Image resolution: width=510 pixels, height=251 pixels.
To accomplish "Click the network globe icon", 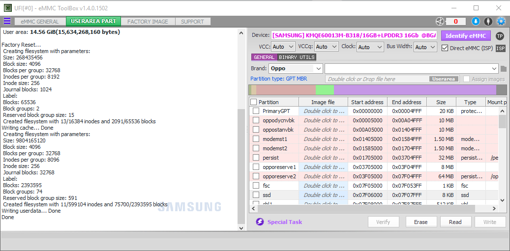I will tap(440, 22).
